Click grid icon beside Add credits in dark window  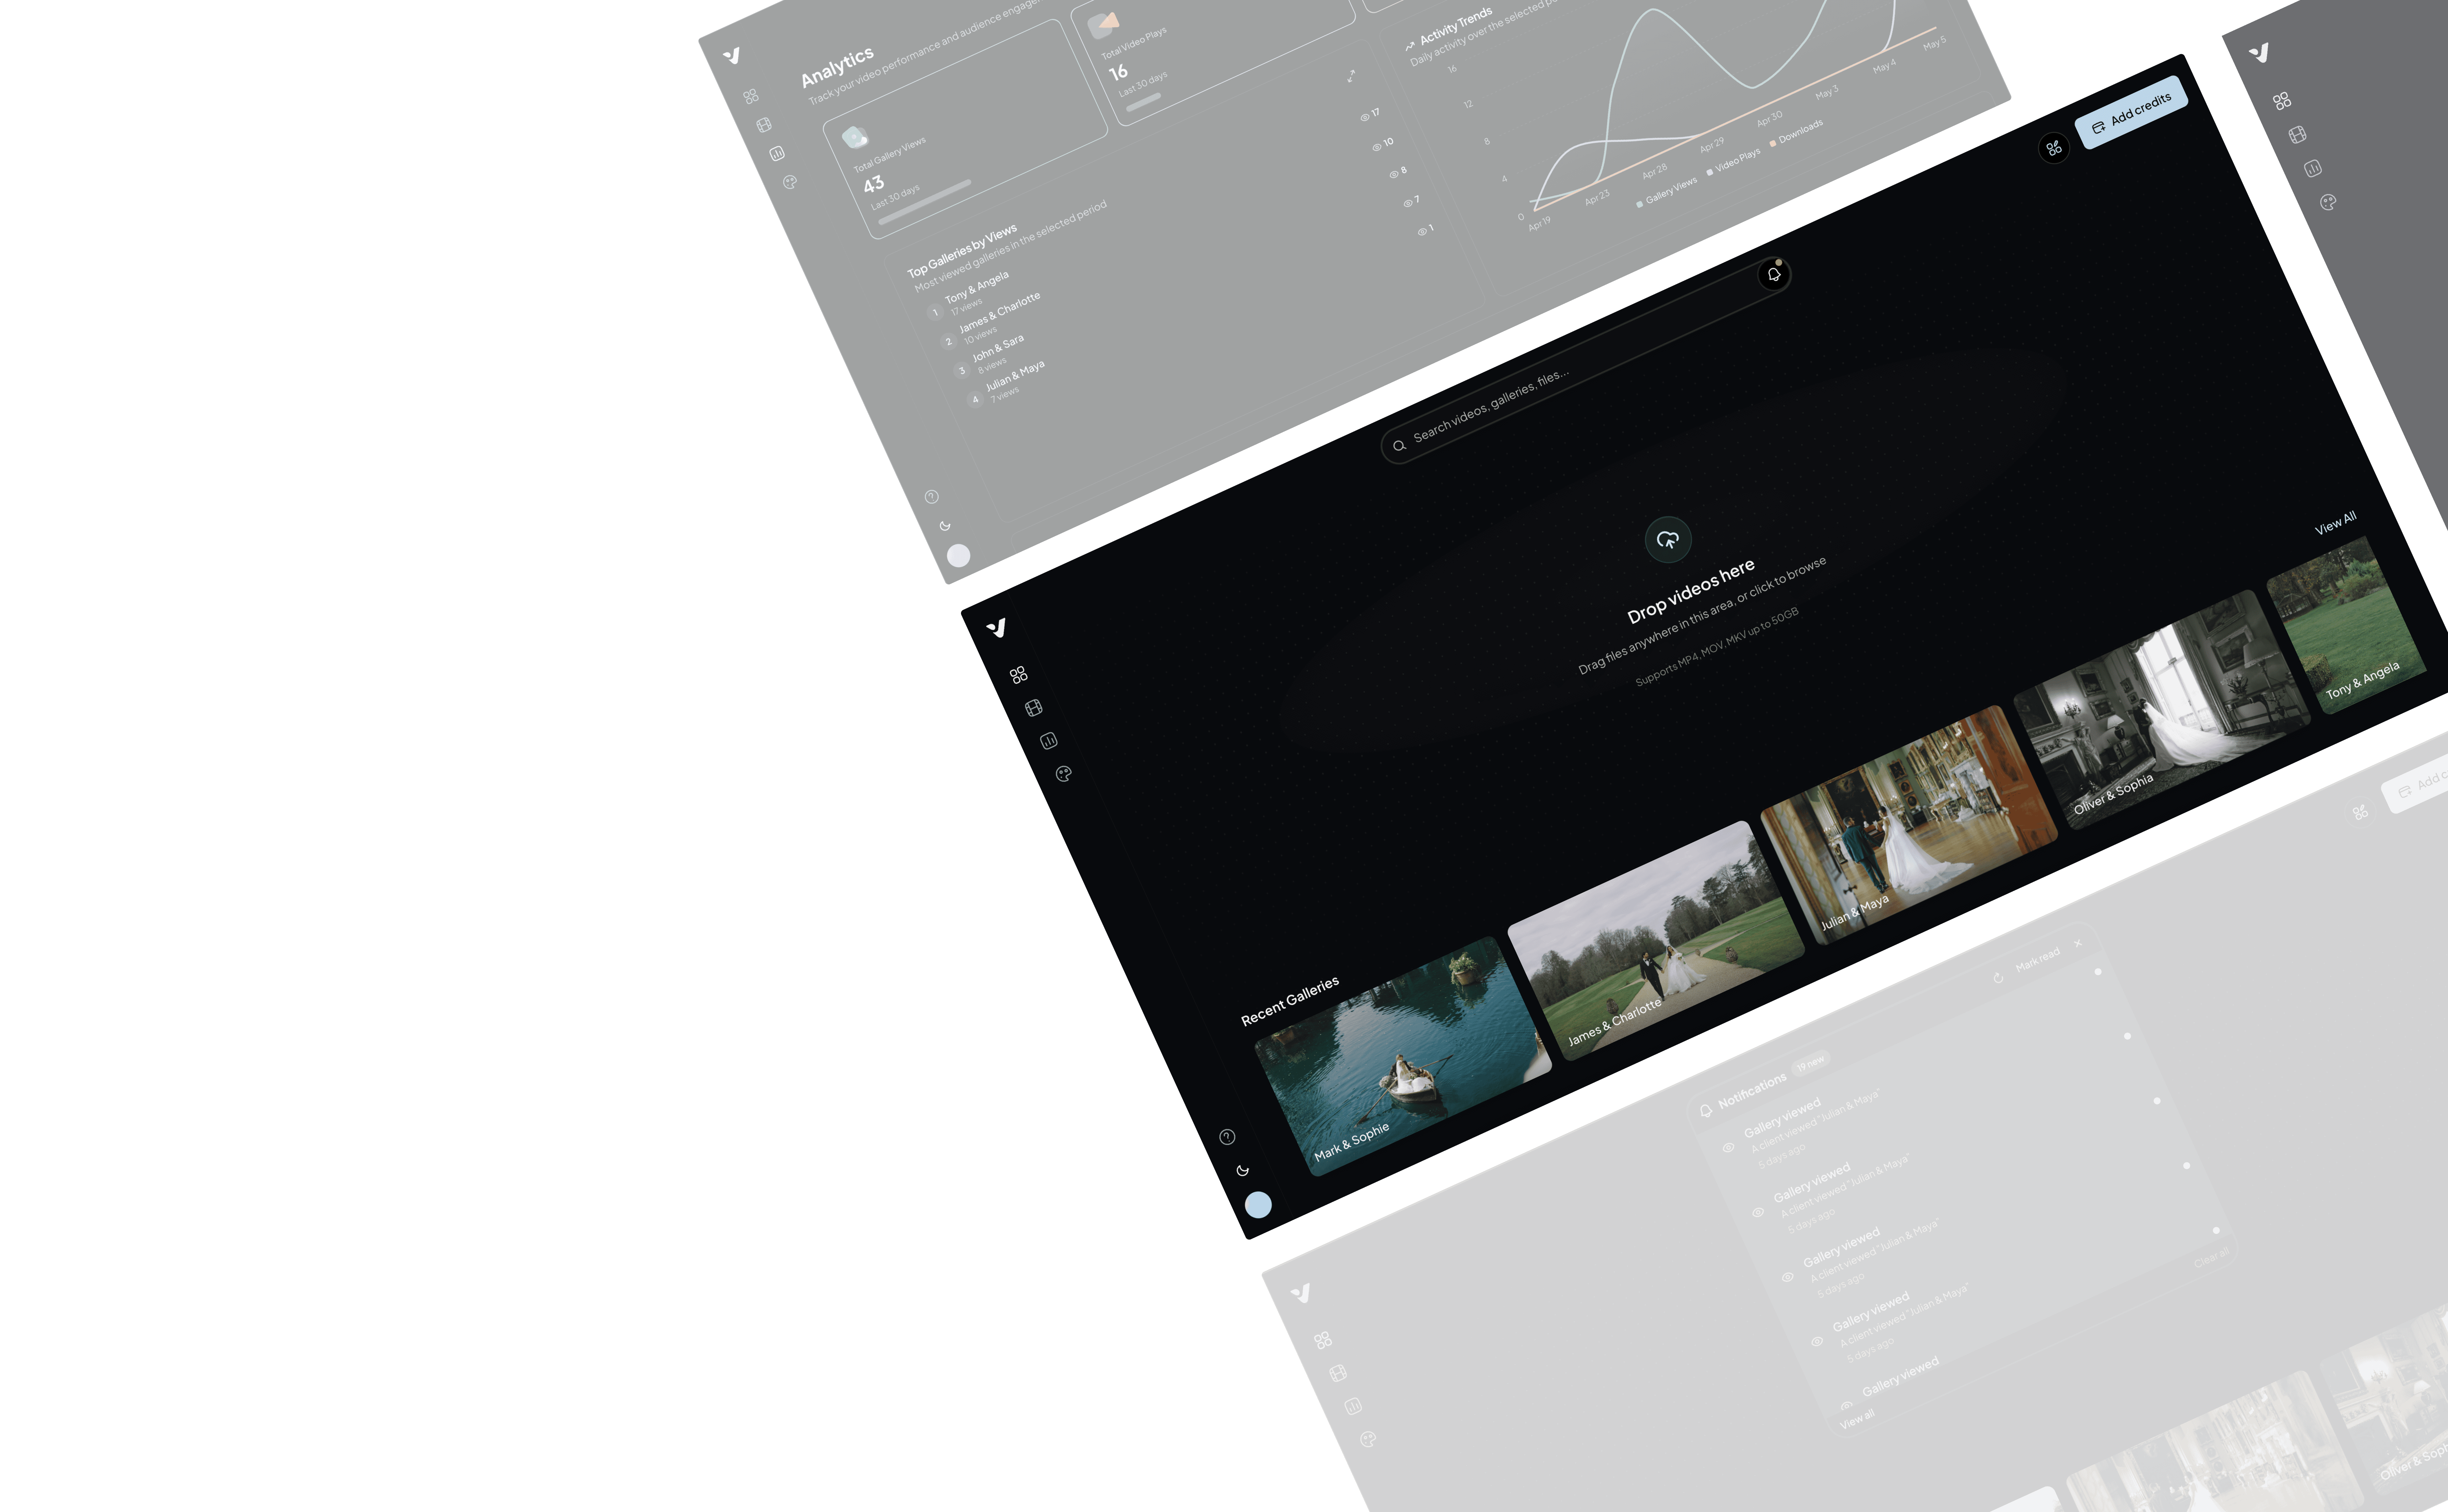click(x=2054, y=148)
